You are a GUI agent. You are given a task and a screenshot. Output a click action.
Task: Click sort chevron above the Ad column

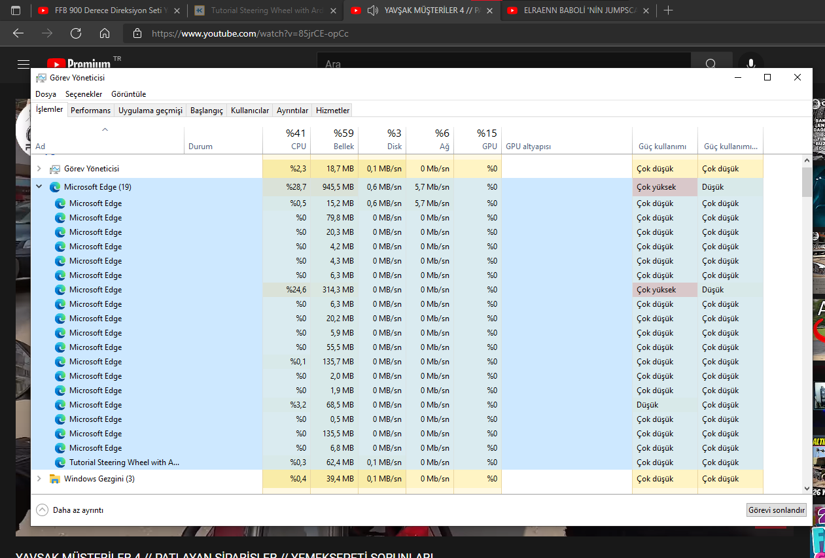[105, 130]
